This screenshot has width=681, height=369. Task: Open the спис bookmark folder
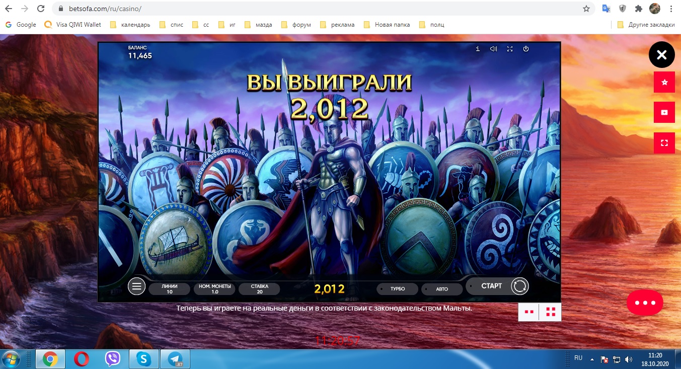(171, 25)
